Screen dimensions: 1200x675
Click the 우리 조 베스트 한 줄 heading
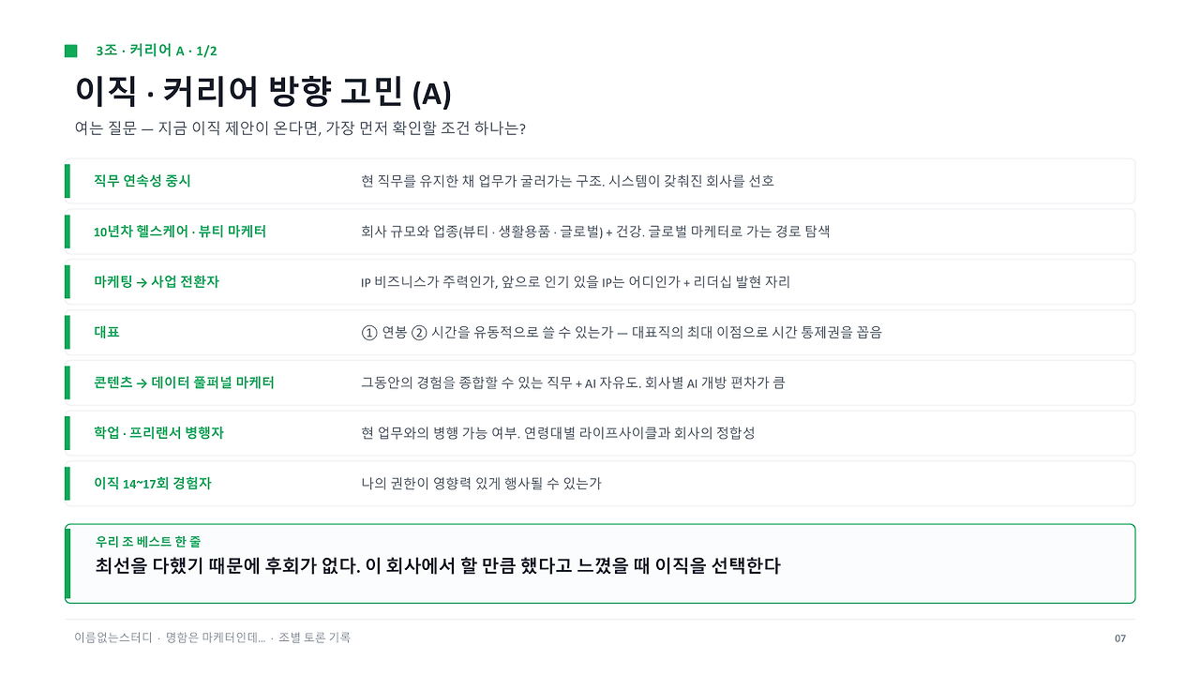pyautogui.click(x=148, y=542)
